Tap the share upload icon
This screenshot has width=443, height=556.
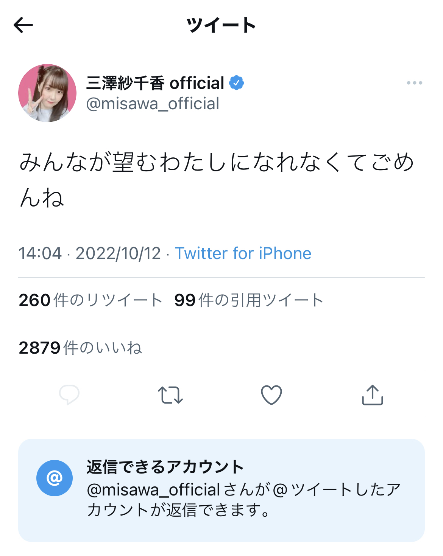373,395
